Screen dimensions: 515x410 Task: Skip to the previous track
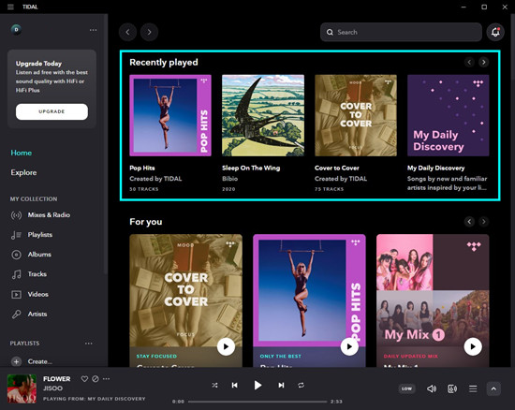pyautogui.click(x=234, y=385)
